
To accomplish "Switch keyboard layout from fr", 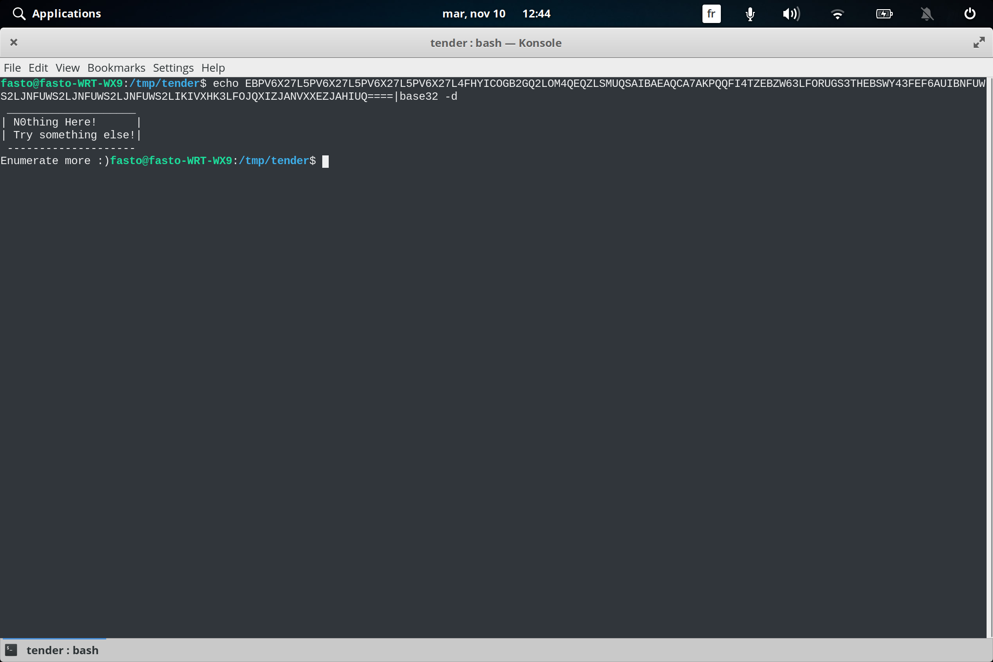I will click(711, 14).
